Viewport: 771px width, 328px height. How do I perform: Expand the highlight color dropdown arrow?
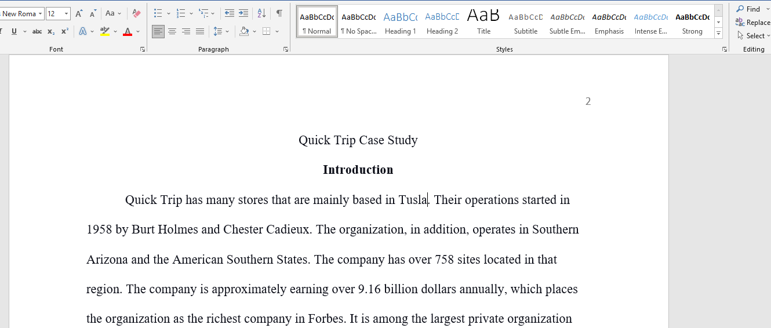point(115,31)
